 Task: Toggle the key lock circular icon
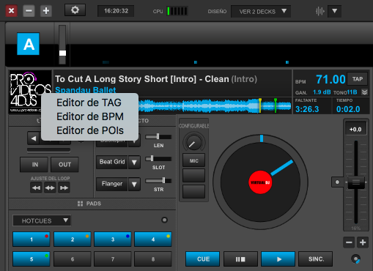click(x=355, y=259)
